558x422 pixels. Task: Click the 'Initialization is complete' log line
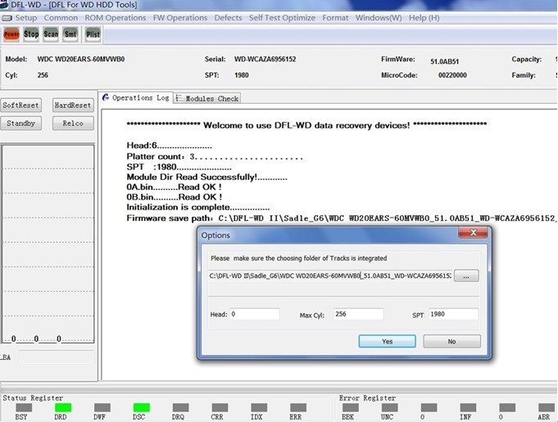coord(197,207)
